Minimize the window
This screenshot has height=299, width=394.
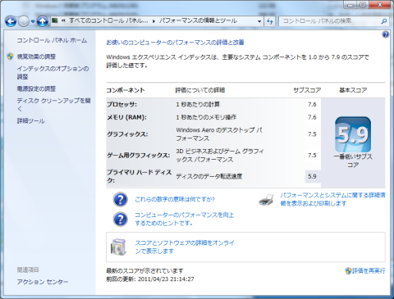point(350,5)
